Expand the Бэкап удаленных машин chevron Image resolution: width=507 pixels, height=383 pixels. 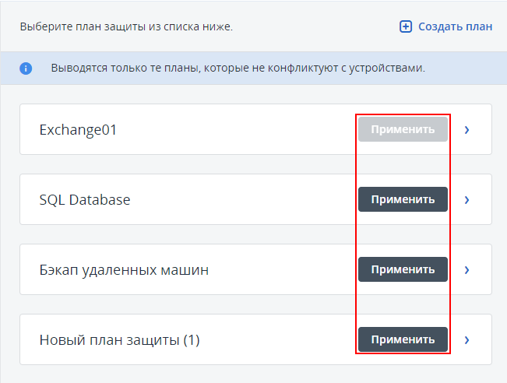click(x=467, y=269)
